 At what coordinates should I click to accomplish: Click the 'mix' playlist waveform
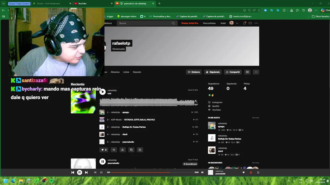pos(149,102)
